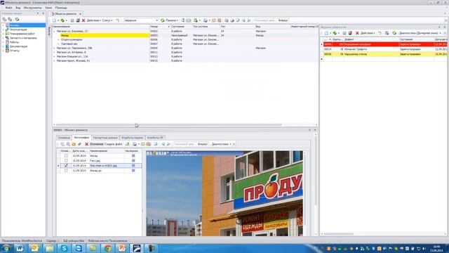Toggle inheritance box in Fas1.jpg row
Image resolution: width=449 pixels, height=253 pixels.
(x=133, y=161)
